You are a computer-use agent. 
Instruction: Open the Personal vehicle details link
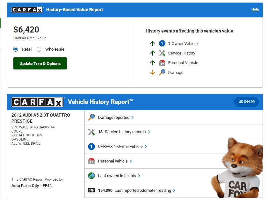pyautogui.click(x=131, y=161)
